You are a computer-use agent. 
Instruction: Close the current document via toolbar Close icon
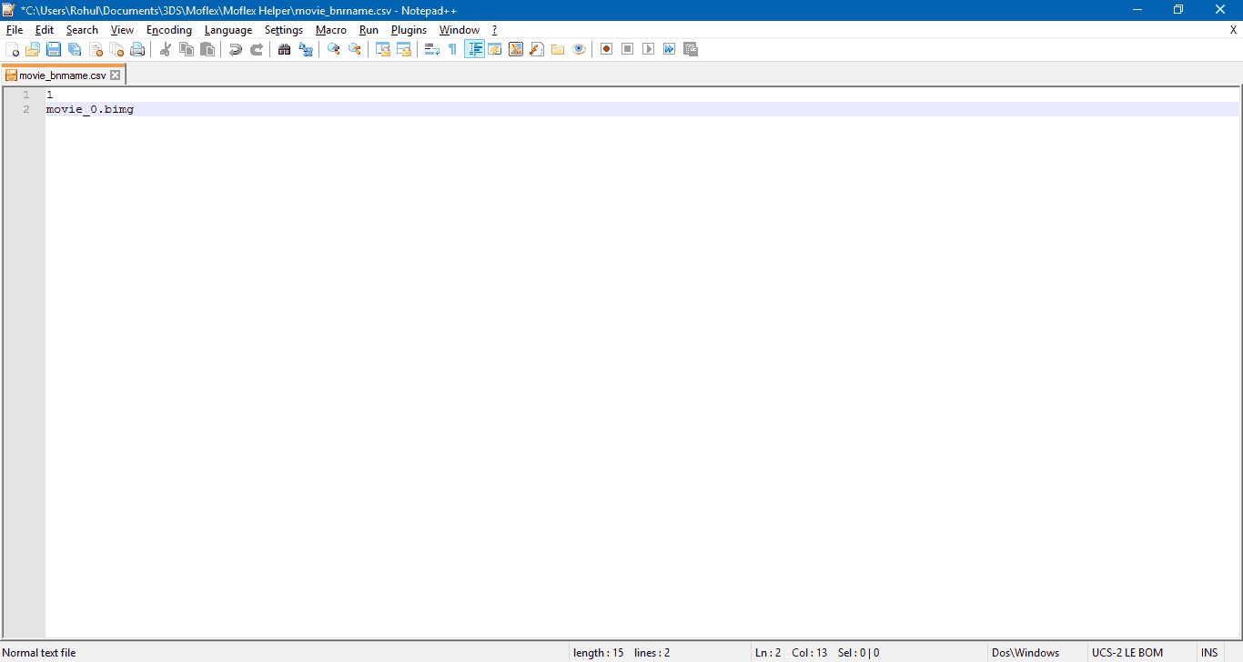(x=96, y=49)
